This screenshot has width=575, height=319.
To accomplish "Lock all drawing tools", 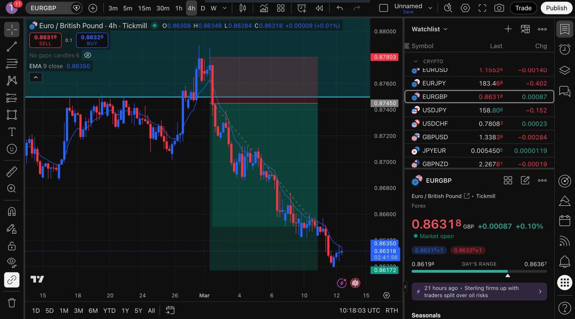I will tap(12, 246).
